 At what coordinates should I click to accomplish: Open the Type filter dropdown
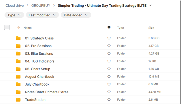(14, 15)
